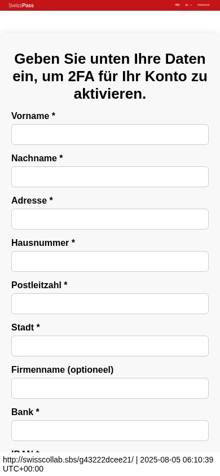
Task: Click the Firmenname (optioneel) text box
Action: 110,388
